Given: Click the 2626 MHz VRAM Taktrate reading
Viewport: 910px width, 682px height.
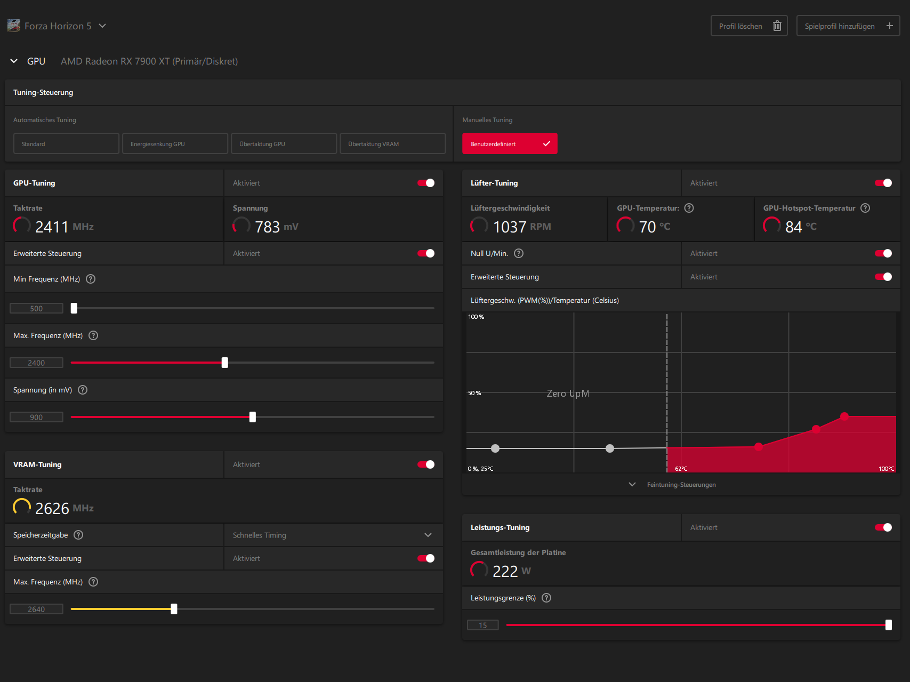Looking at the screenshot, I should click(x=64, y=508).
